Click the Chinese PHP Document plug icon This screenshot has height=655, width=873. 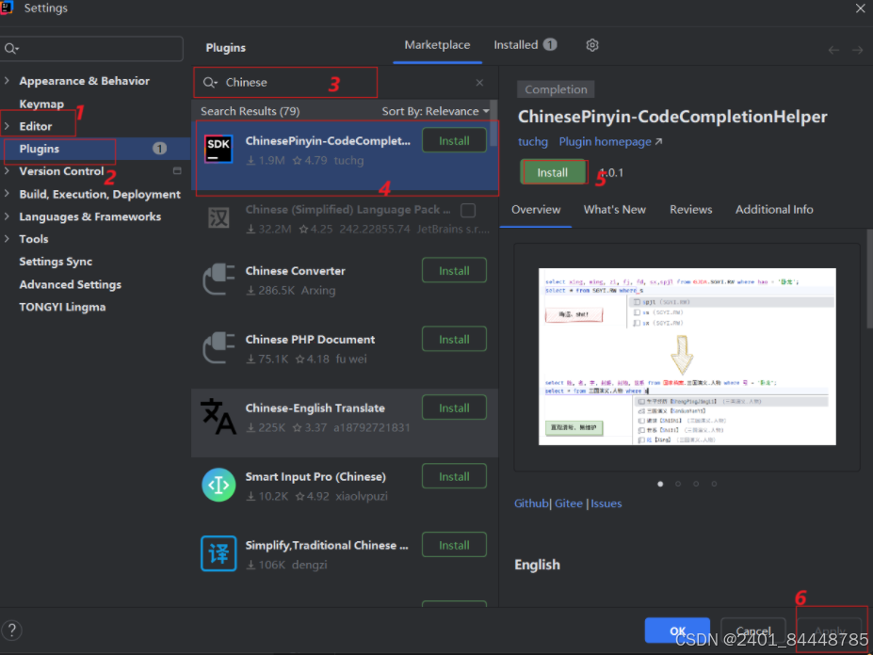coord(218,348)
